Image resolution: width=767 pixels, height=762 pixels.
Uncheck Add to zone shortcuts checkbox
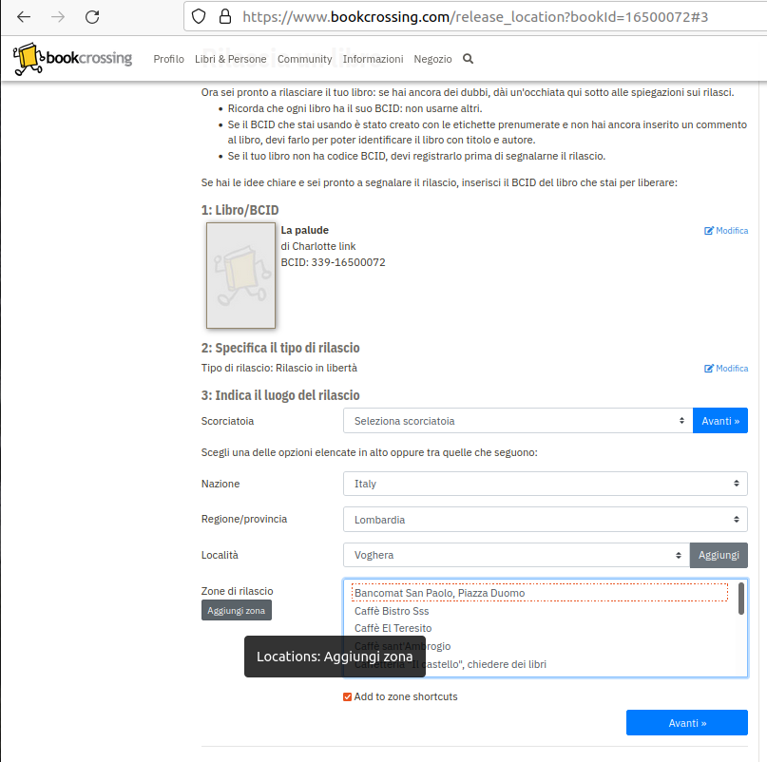coord(348,697)
